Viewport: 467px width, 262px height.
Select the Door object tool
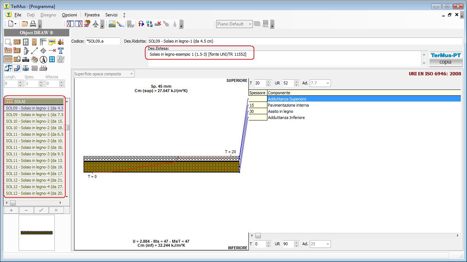(x=34, y=42)
